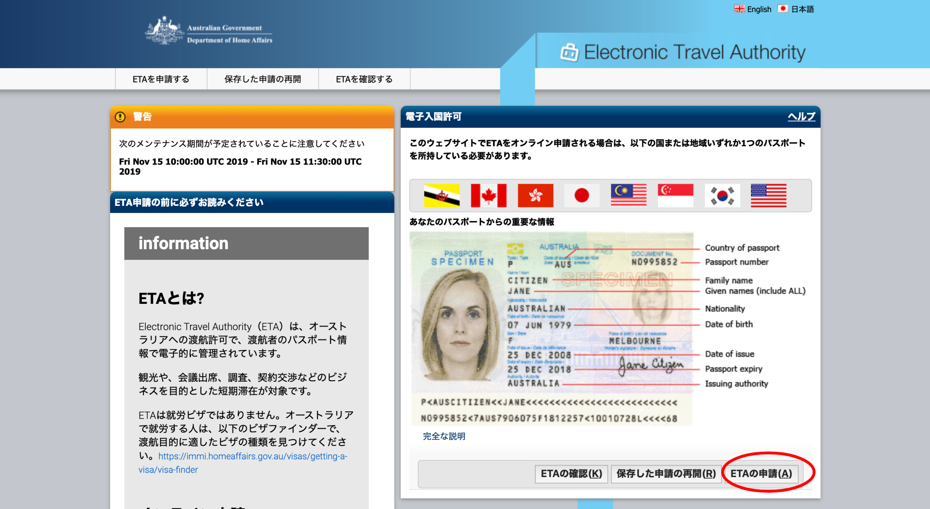Open the 完全な説明 link
930x509 pixels.
(x=444, y=436)
